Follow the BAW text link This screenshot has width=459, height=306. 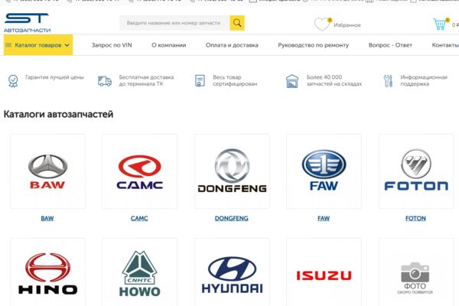[47, 218]
